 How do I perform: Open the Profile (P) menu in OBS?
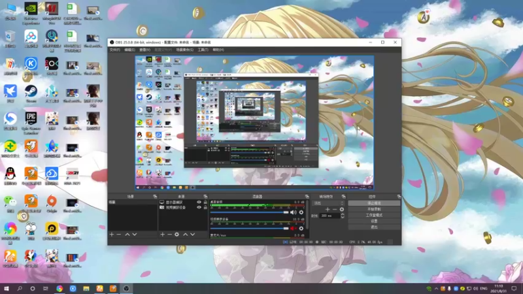pos(163,50)
